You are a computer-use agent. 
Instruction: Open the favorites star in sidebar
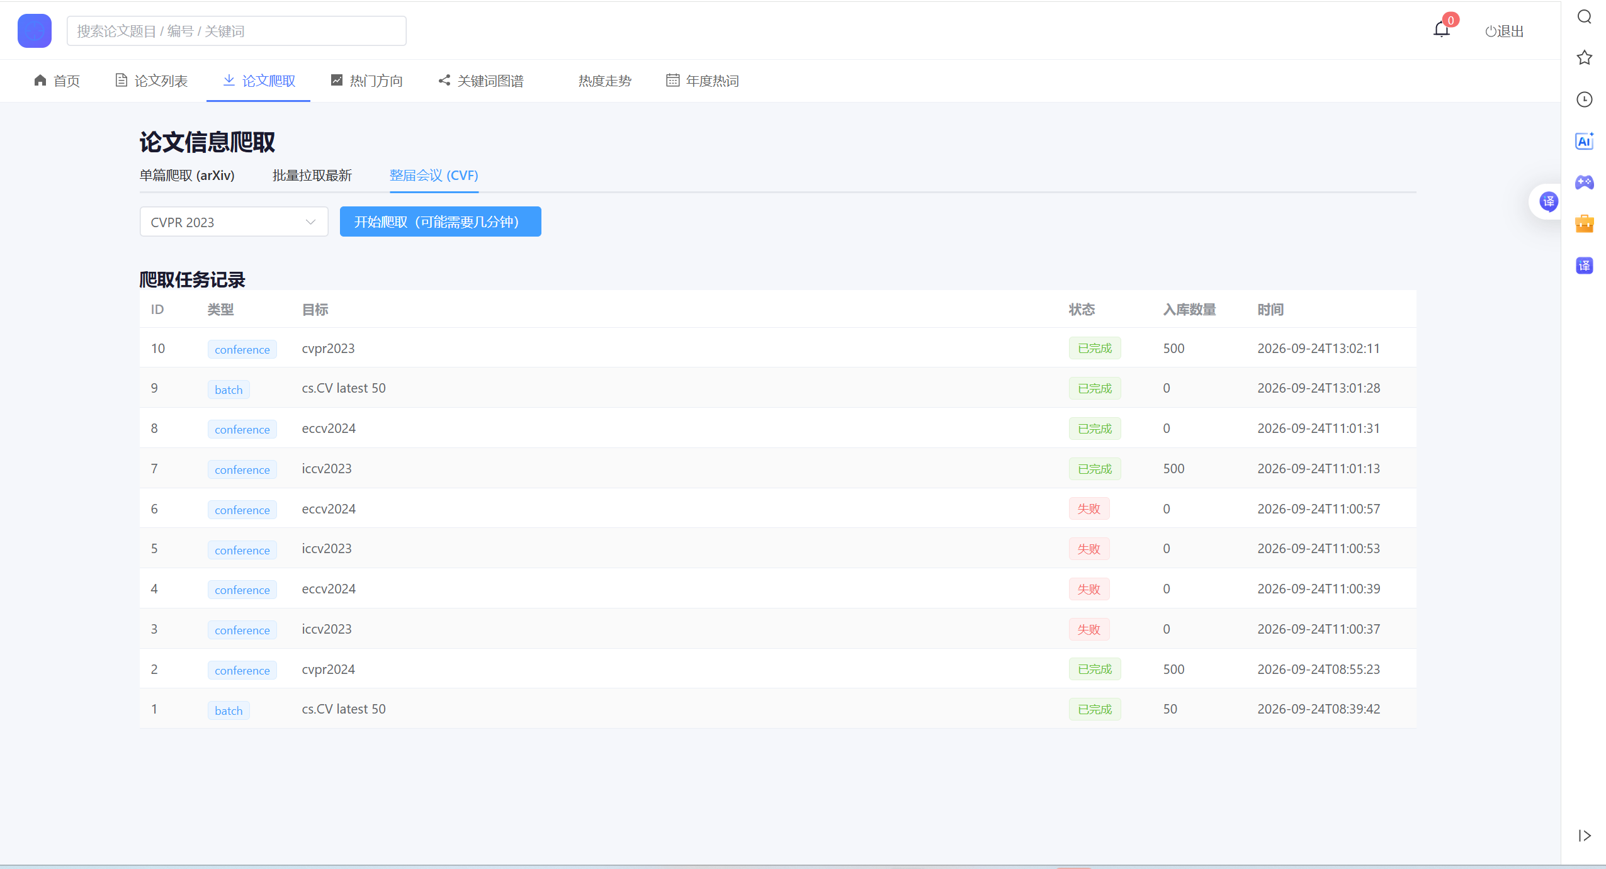coord(1584,58)
